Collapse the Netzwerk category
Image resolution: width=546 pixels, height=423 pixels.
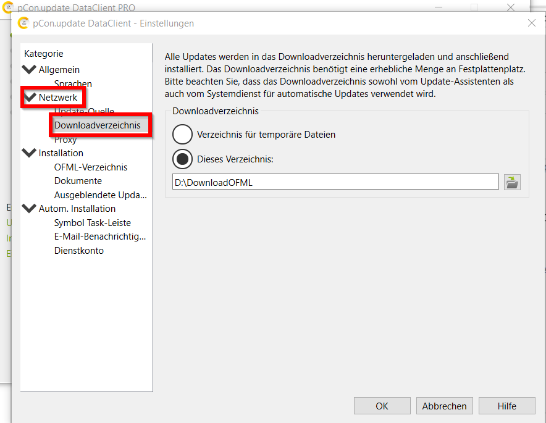coord(29,98)
